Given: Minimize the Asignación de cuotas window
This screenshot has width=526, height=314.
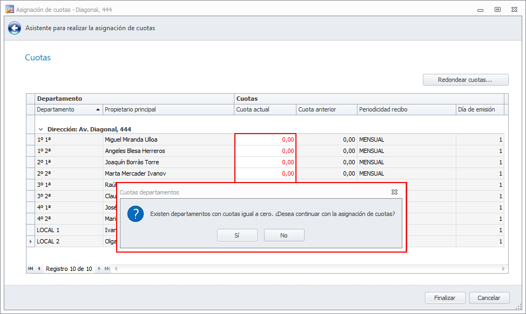Looking at the screenshot, I should (x=481, y=10).
